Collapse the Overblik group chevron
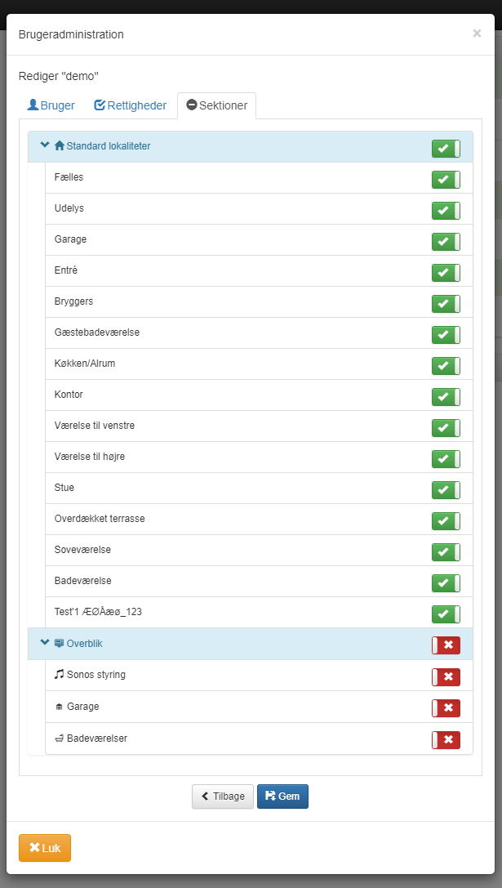 [45, 643]
